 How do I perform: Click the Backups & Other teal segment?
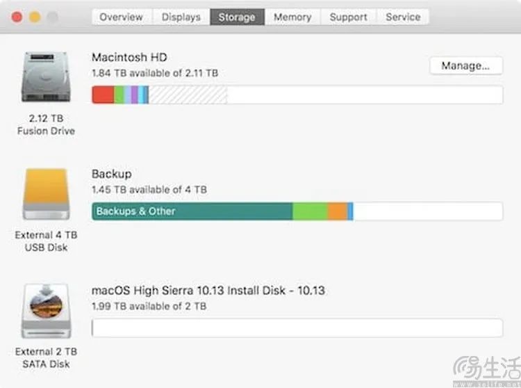(192, 211)
